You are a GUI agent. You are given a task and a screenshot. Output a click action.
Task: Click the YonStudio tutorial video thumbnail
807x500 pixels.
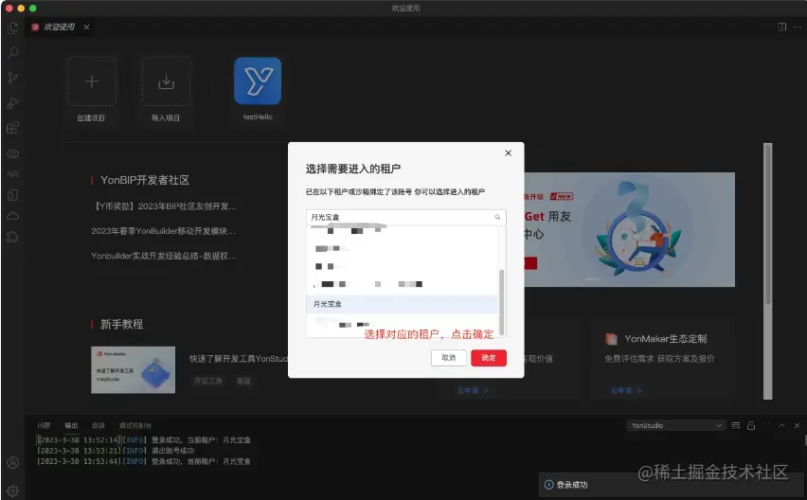[133, 370]
